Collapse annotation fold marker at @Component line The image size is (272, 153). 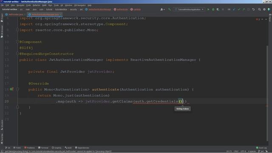(x=17, y=42)
